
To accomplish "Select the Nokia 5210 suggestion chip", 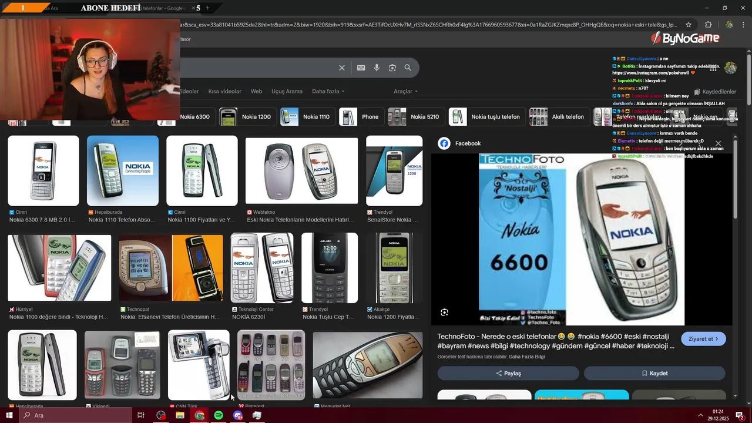I will (x=416, y=117).
